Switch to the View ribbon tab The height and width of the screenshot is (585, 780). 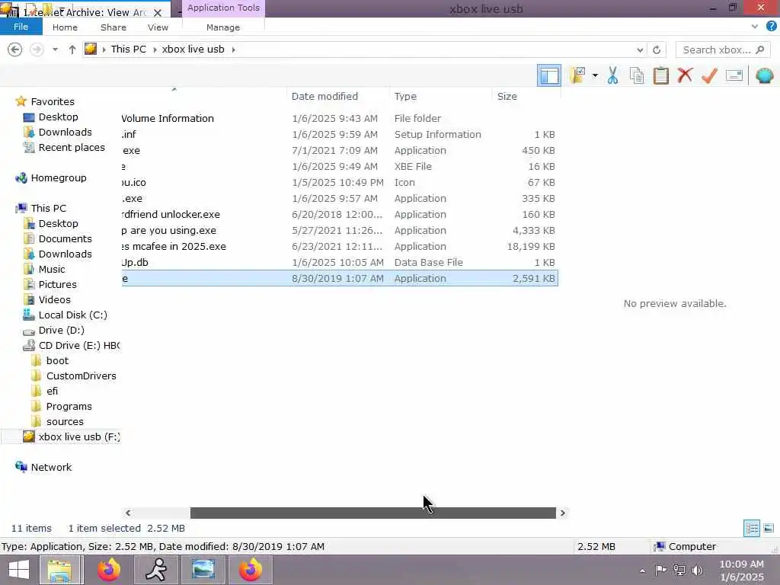[158, 27]
